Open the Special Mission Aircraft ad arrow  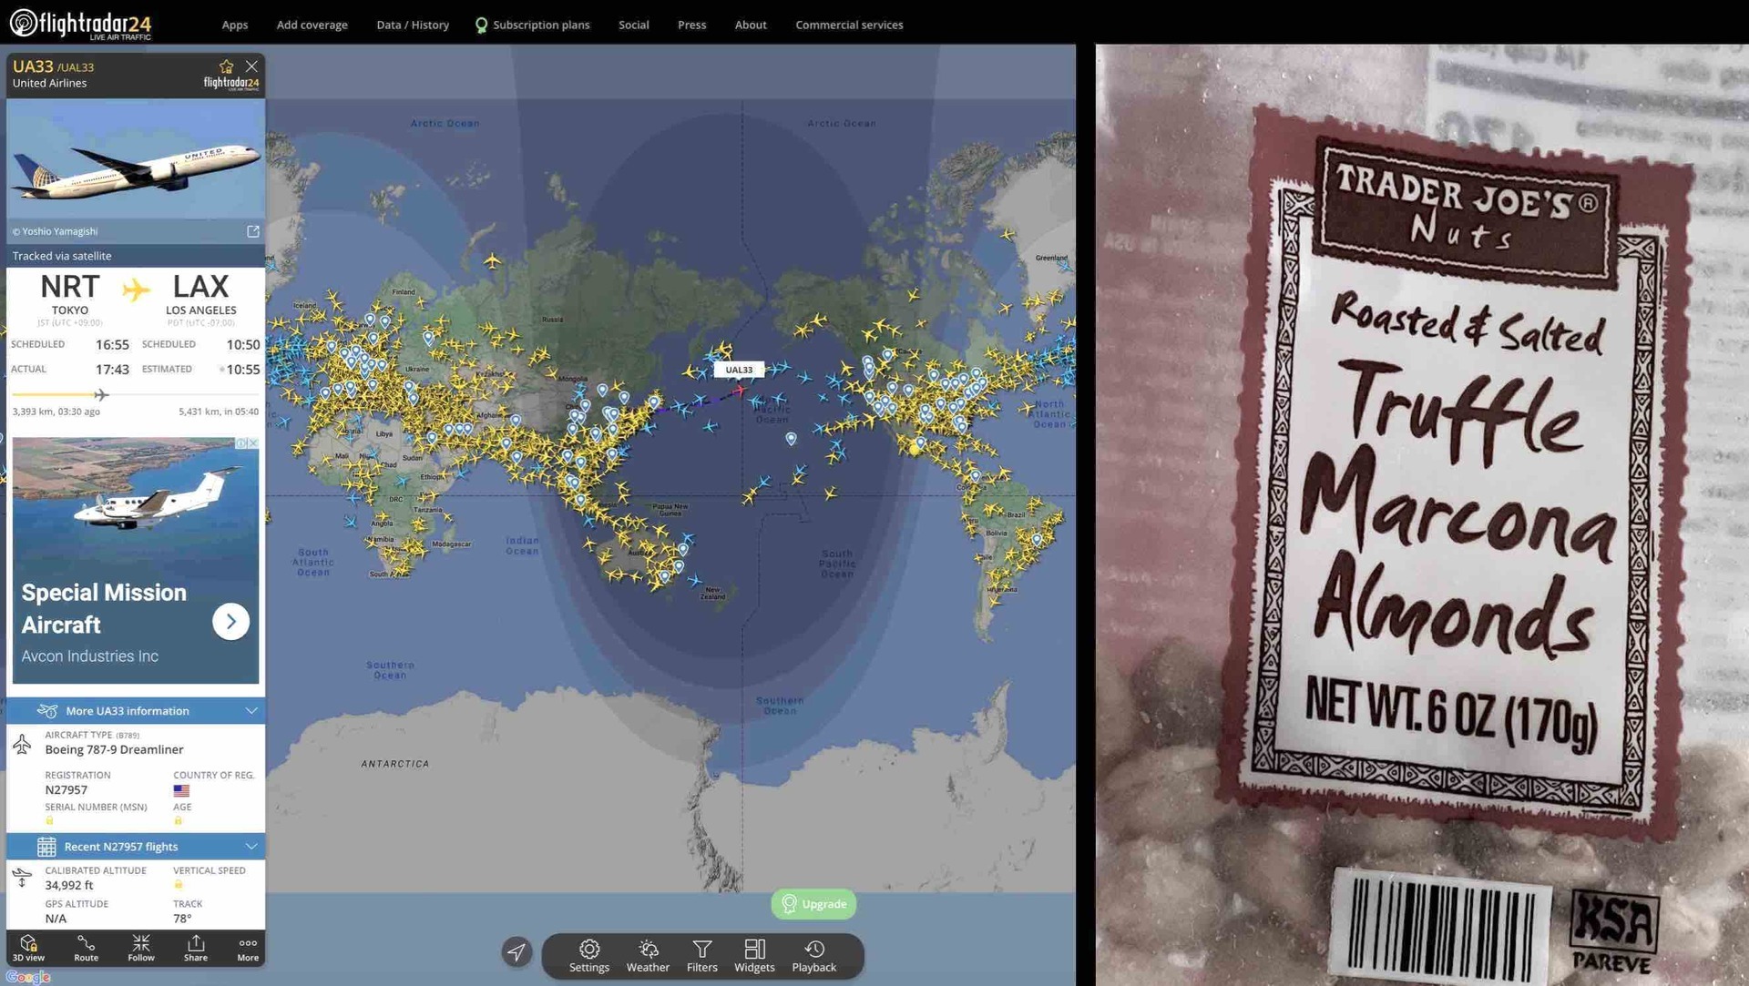click(x=230, y=621)
